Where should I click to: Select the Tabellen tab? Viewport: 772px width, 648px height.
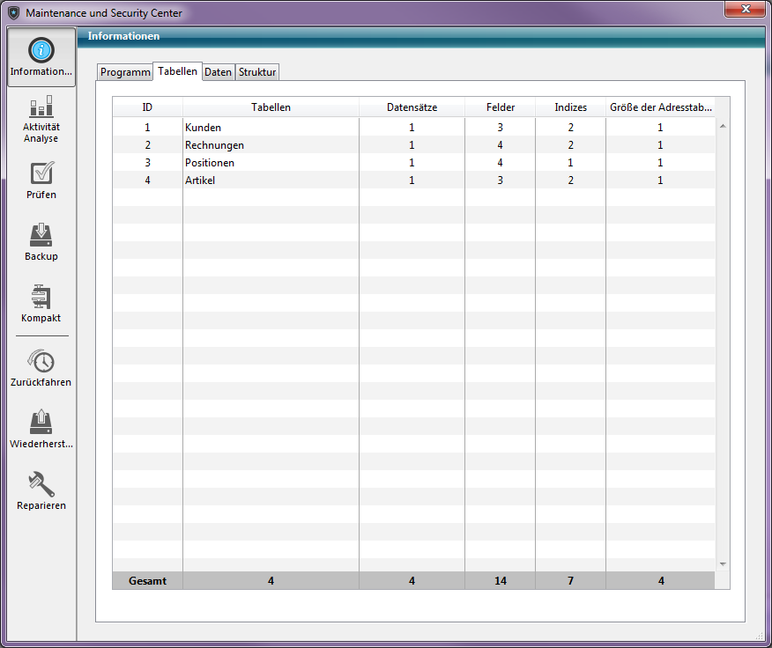(177, 71)
